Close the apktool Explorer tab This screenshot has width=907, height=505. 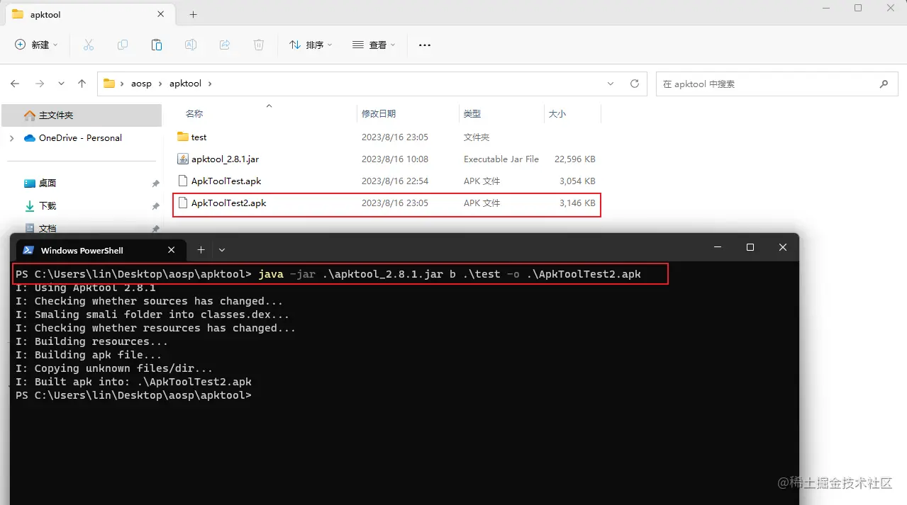coord(162,14)
